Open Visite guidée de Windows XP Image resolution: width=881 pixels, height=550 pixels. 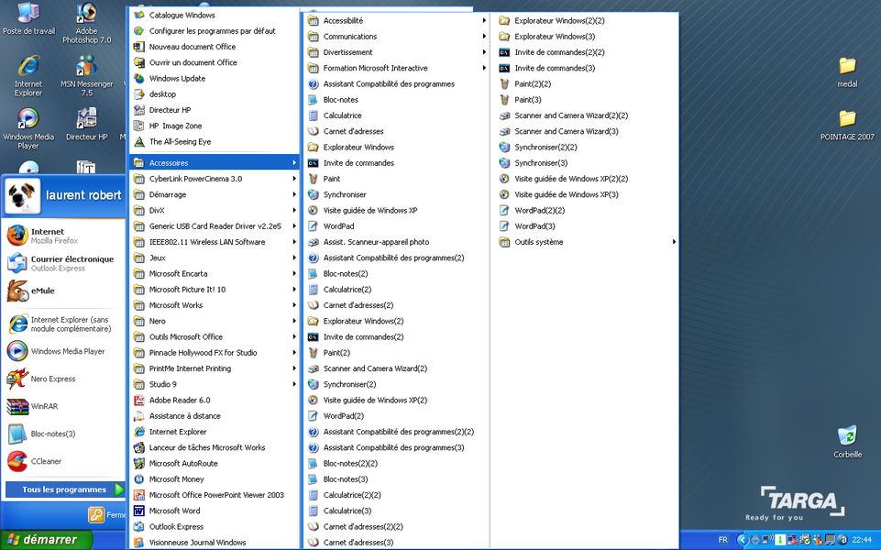(x=397, y=210)
